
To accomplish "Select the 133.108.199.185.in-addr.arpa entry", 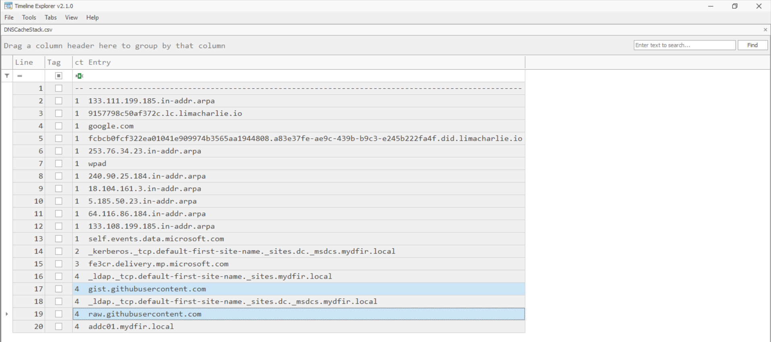I will [151, 226].
